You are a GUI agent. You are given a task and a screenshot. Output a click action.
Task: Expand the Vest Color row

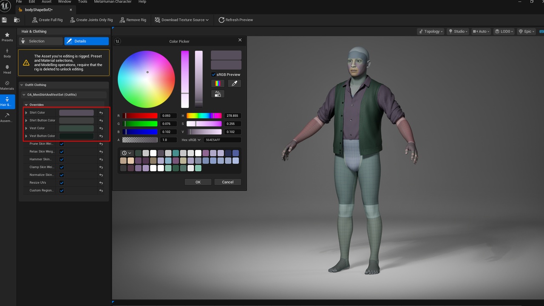click(26, 128)
